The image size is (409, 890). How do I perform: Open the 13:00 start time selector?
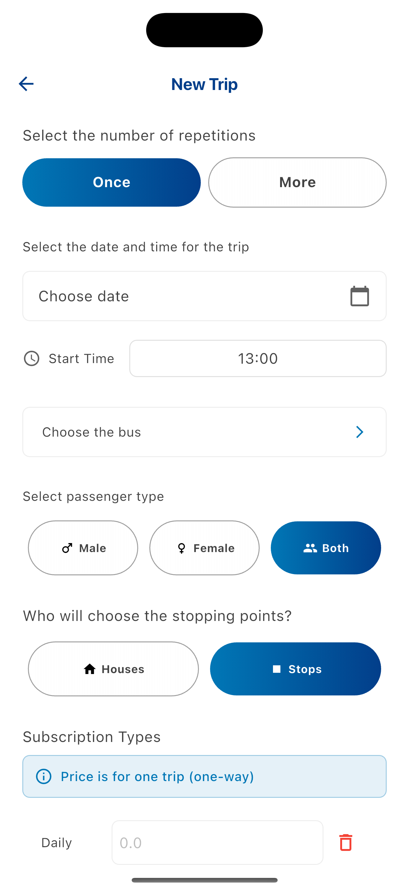pyautogui.click(x=257, y=358)
